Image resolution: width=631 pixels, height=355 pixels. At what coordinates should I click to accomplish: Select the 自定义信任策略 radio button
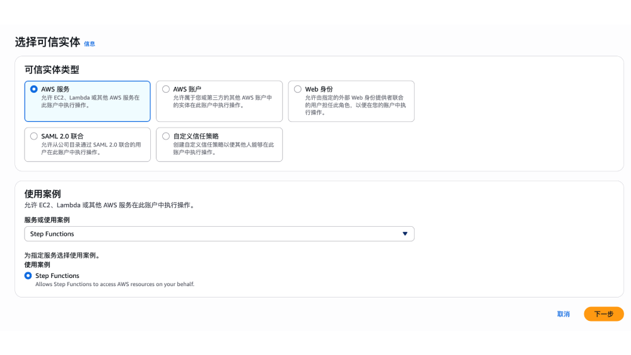pyautogui.click(x=166, y=136)
